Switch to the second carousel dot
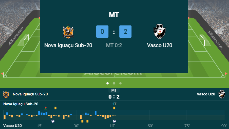This screenshot has width=229, height=129. point(114,83)
